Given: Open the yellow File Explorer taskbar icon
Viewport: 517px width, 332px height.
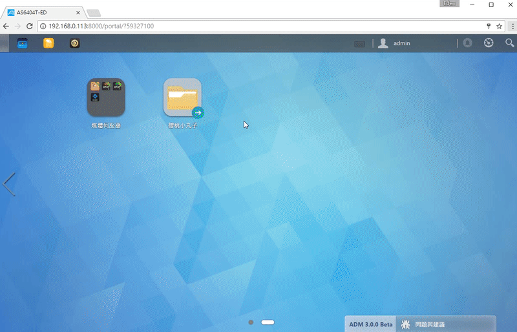Looking at the screenshot, I should [x=48, y=43].
